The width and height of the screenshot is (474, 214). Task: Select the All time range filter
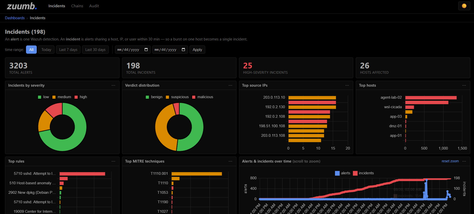click(x=31, y=49)
